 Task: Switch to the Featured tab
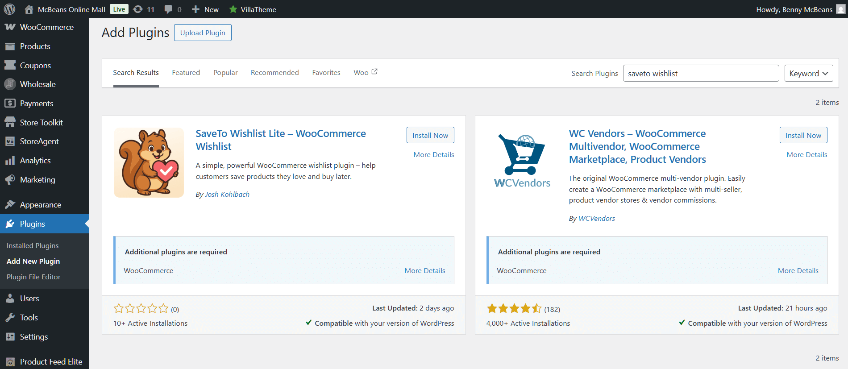pyautogui.click(x=186, y=73)
